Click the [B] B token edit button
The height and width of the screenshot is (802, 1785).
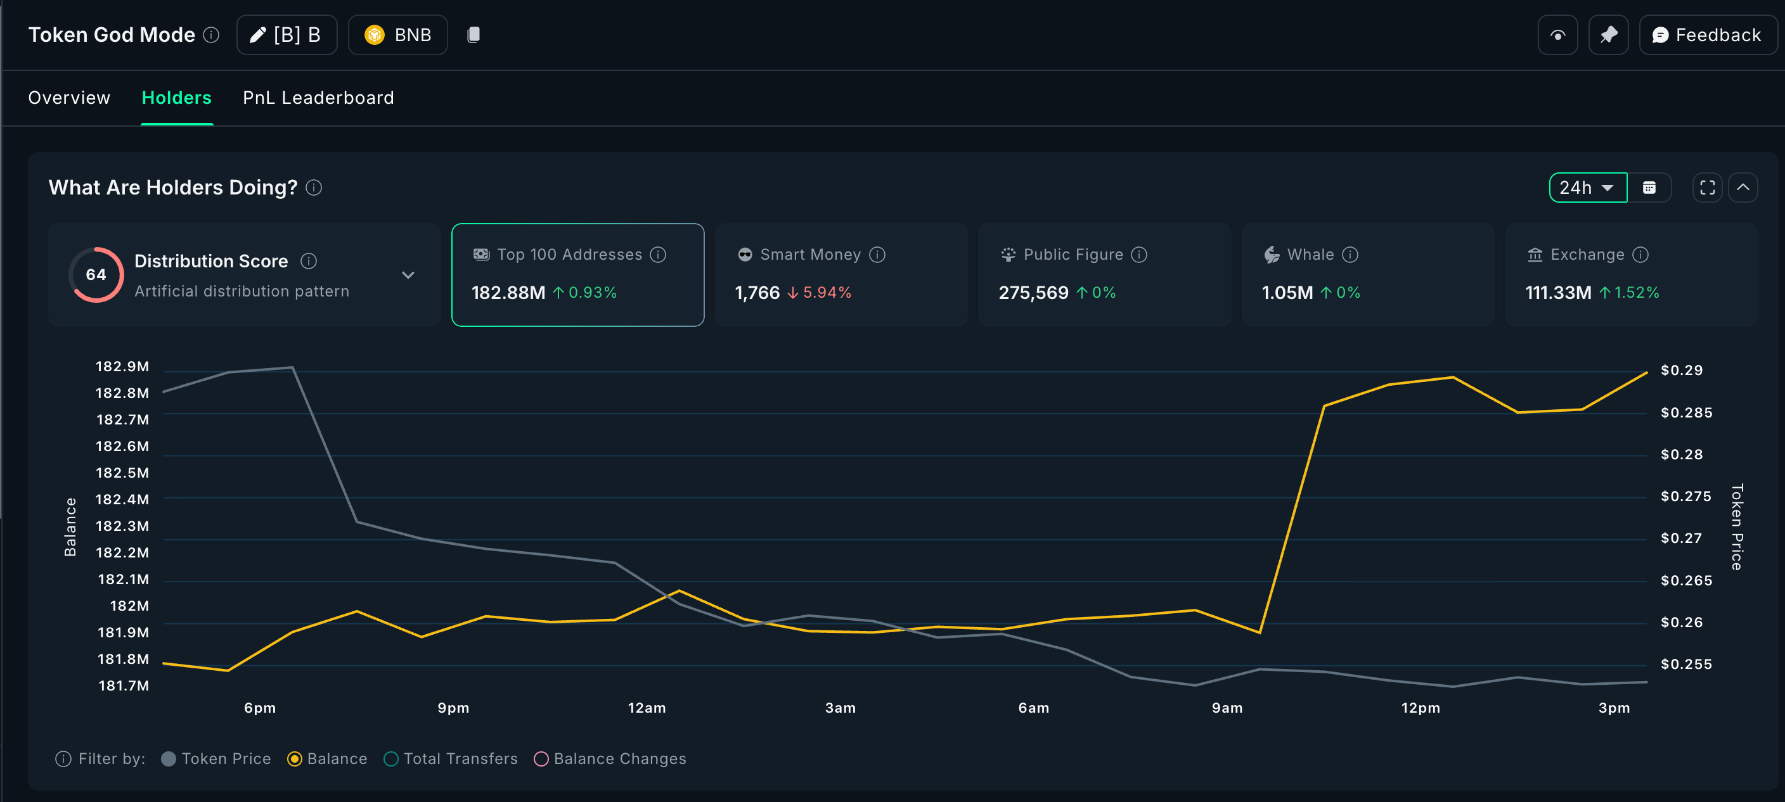(286, 35)
